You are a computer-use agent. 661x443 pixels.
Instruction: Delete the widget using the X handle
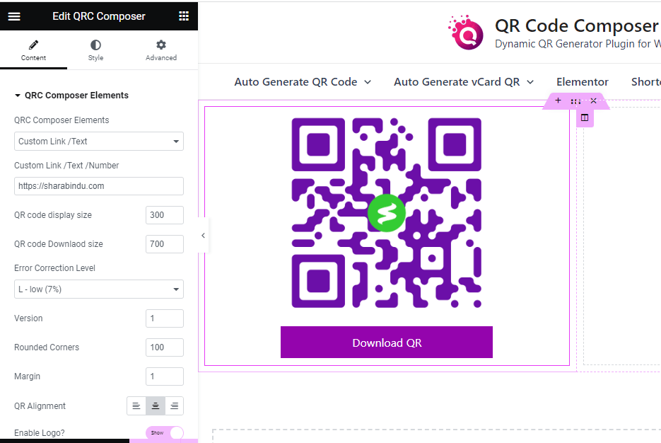(593, 100)
